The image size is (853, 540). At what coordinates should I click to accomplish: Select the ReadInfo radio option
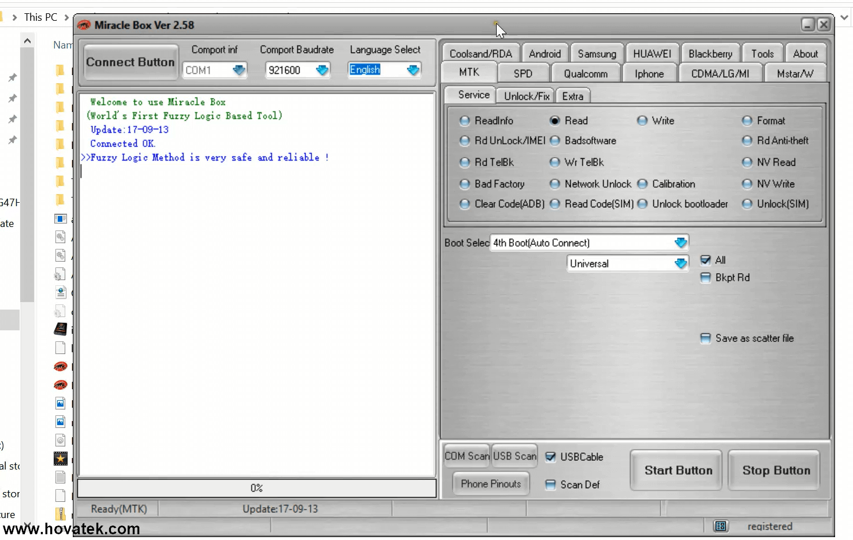[x=465, y=121]
